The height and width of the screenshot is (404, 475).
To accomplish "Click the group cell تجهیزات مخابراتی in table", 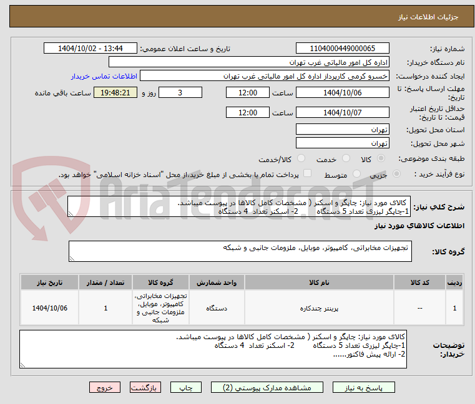I will (x=160, y=308).
